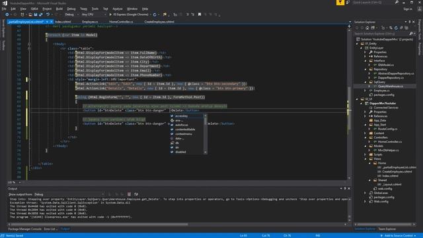
Task: Select _Layout.cshtml in Solution Explorer
Action: tap(392, 184)
